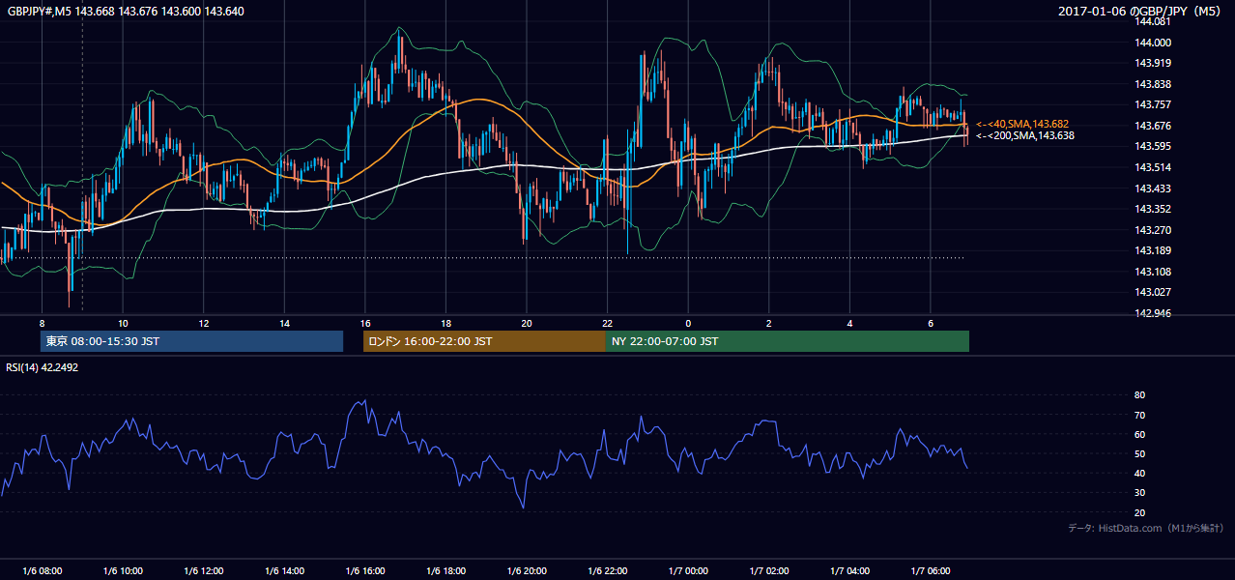This screenshot has height=580, width=1235.
Task: Click the 143.189 price axis label
Action: [1153, 250]
